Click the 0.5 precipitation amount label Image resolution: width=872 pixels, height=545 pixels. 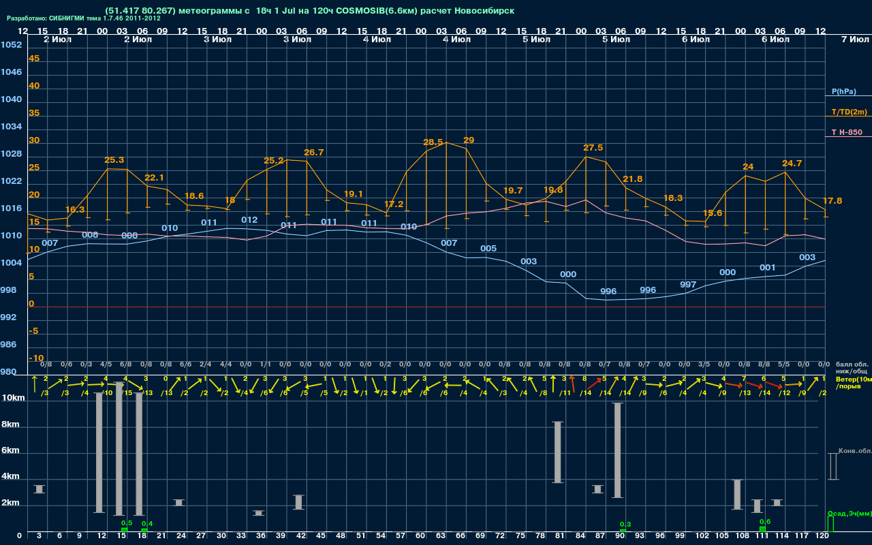pos(127,523)
